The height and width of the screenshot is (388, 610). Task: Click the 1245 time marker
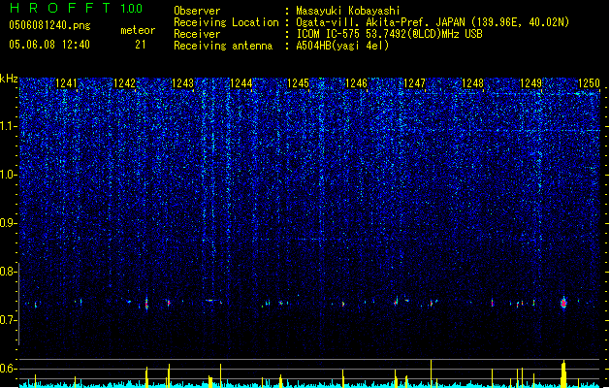[298, 83]
